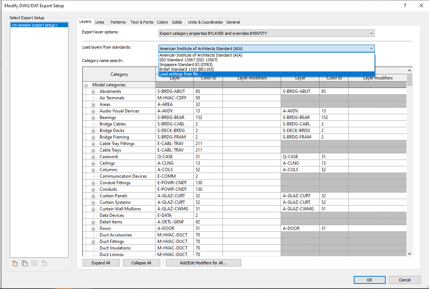Open Add/Edit Modifiers for All dialog

pyautogui.click(x=203, y=262)
